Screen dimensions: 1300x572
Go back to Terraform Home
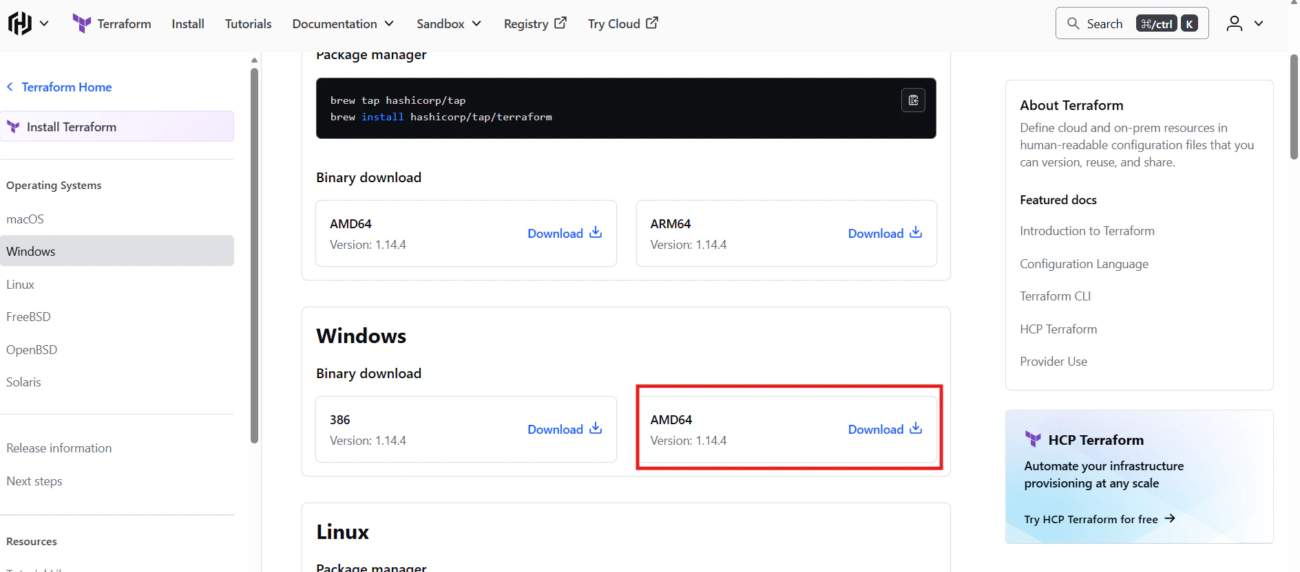66,87
